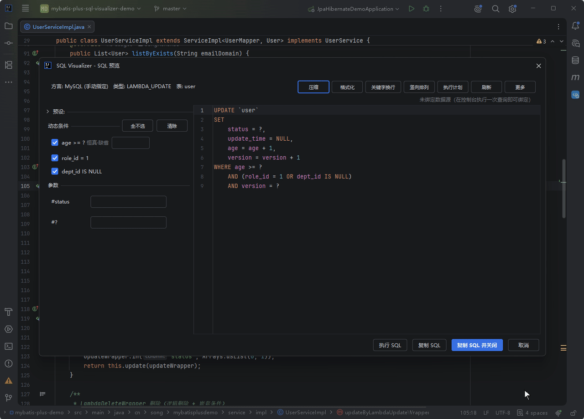Uncheck the 'dept_id IS NULL' condition
584x419 pixels.
point(55,171)
